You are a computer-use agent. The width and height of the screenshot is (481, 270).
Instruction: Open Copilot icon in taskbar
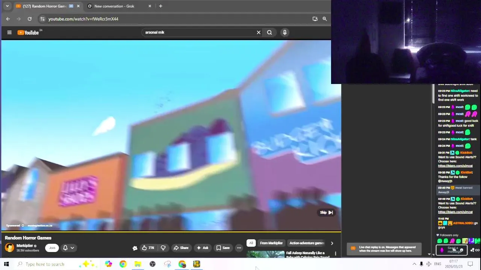(x=108, y=264)
